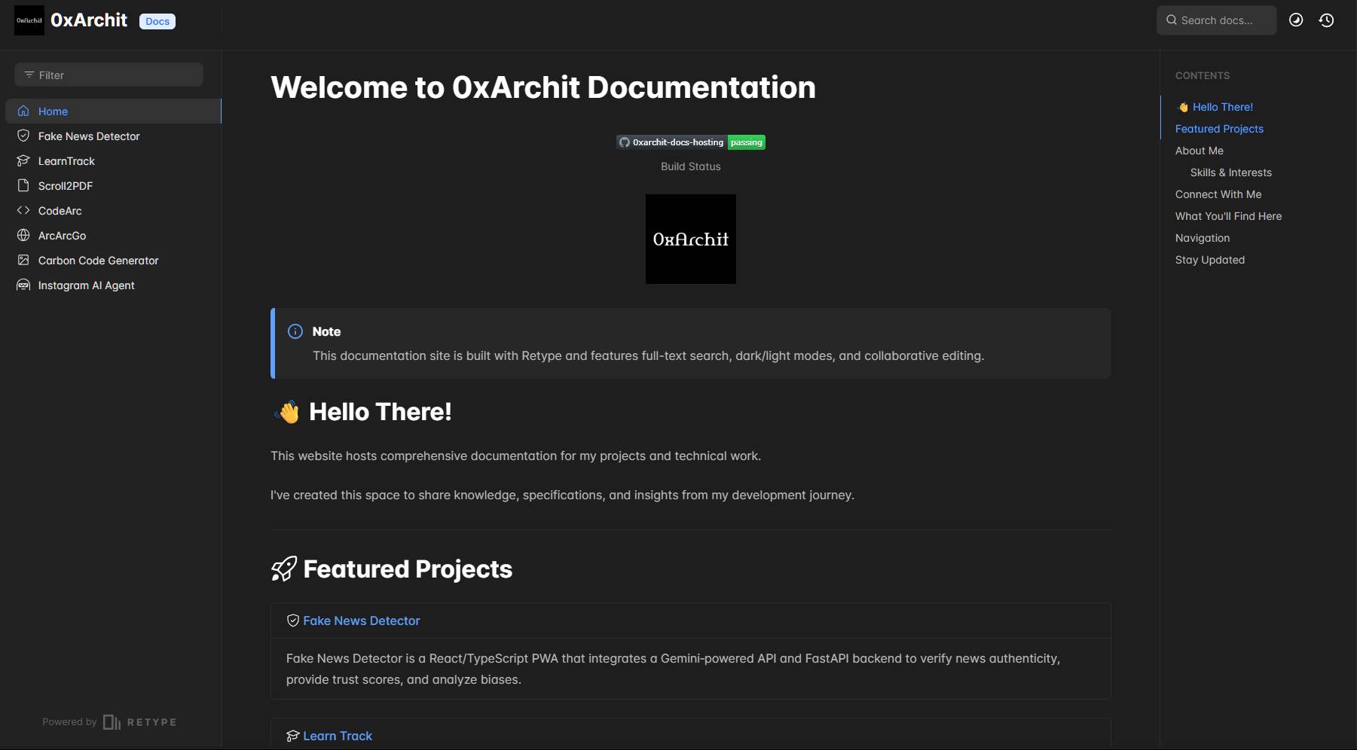This screenshot has width=1357, height=750.
Task: Click the Home house icon in the sidebar
Action: 23,111
